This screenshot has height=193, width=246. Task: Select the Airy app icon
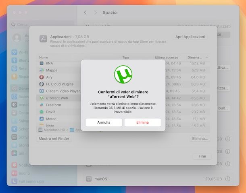pyautogui.click(x=42, y=77)
